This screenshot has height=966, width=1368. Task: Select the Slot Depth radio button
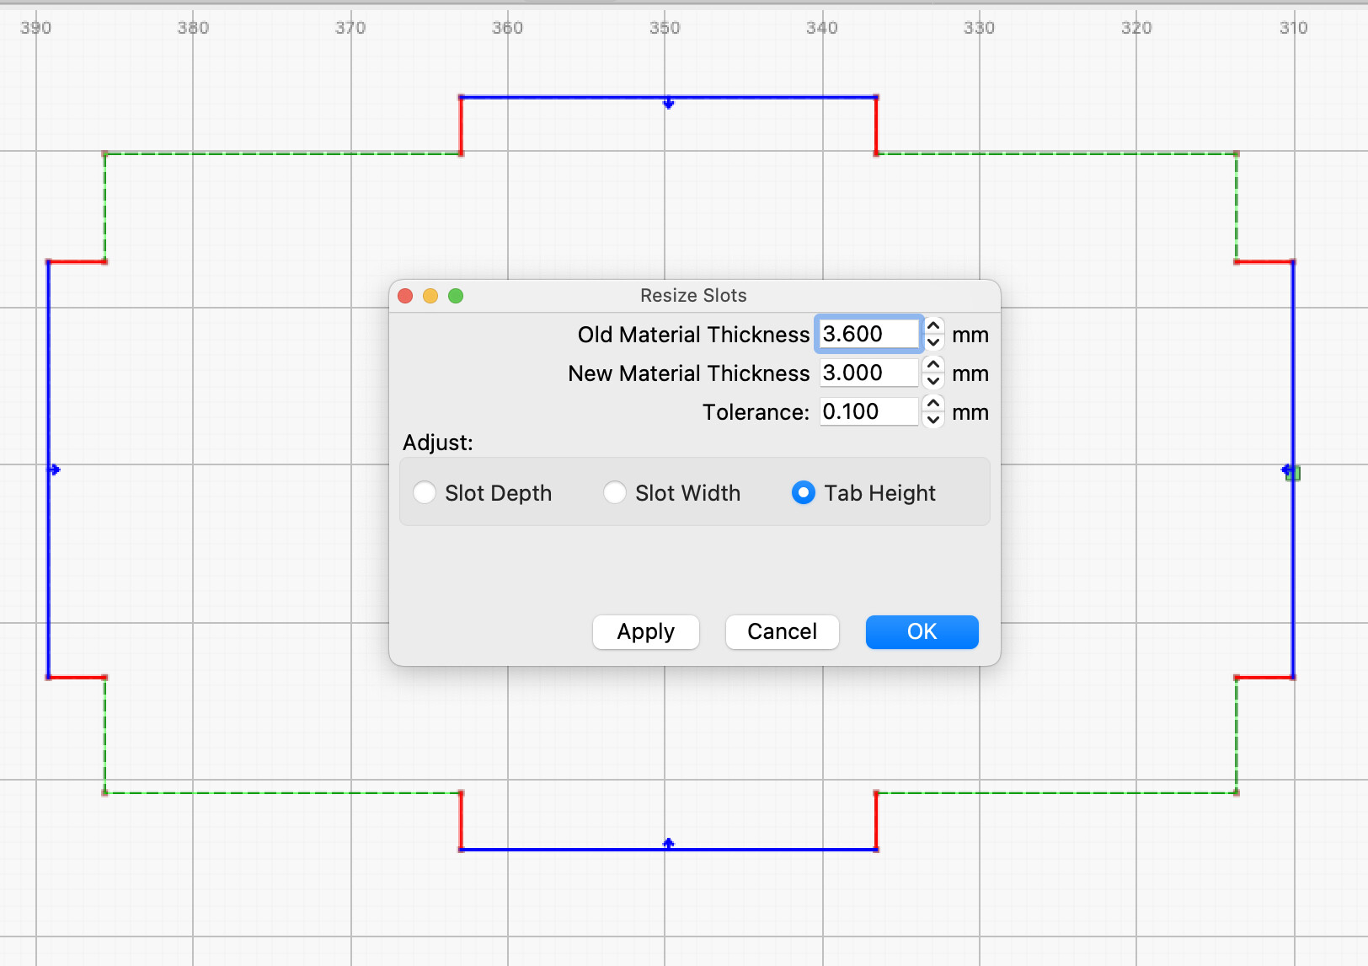pos(425,492)
